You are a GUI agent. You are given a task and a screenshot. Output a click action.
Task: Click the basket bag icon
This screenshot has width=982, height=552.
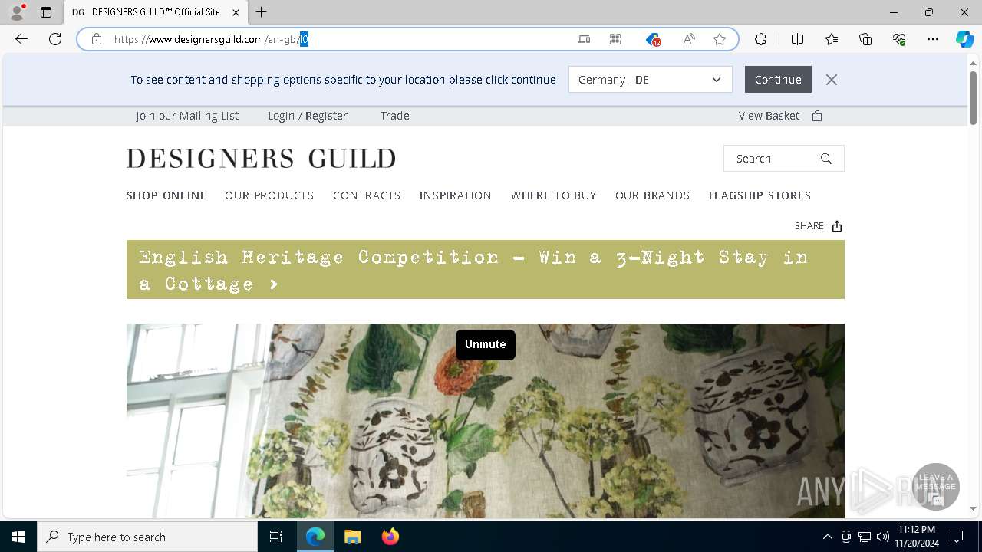click(817, 116)
